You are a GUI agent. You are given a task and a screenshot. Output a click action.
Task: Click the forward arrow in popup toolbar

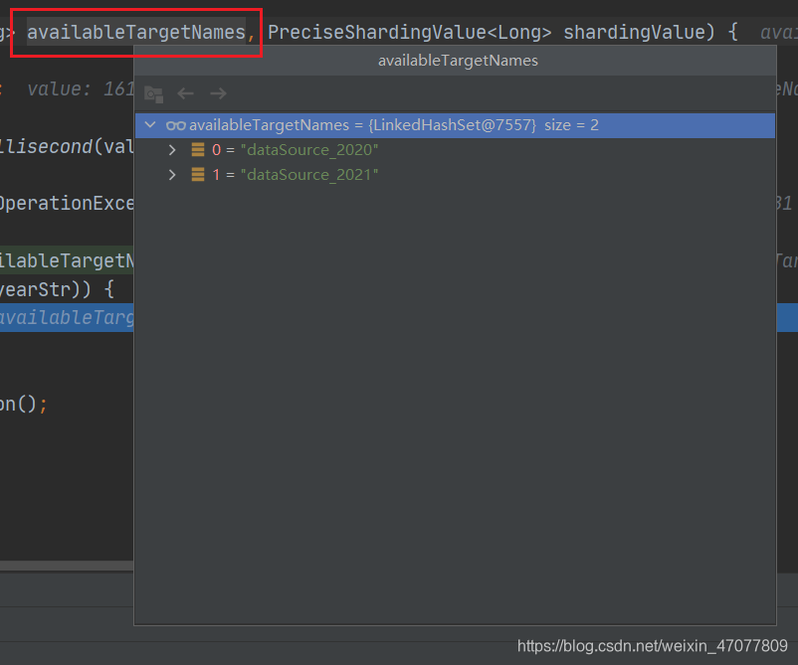tap(218, 93)
